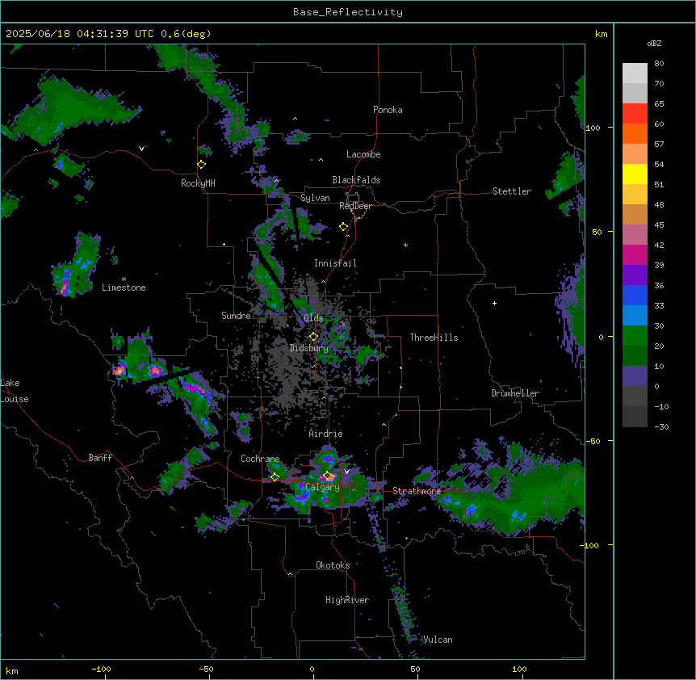
Task: Select the Okotoks label
Action: point(333,565)
